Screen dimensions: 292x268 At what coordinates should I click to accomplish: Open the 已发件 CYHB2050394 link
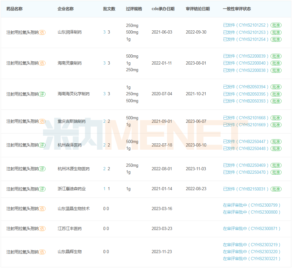(x=245, y=87)
